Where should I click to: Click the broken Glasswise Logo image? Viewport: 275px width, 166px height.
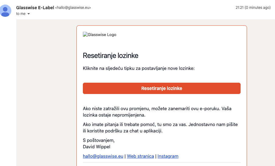[100, 34]
